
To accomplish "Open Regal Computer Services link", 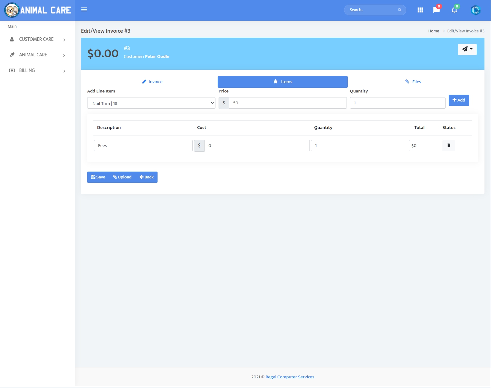I will pos(290,377).
